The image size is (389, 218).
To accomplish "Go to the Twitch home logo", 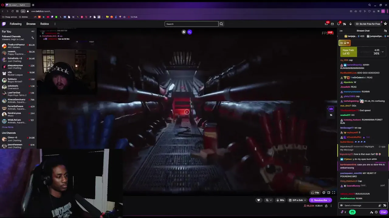I will click(x=4, y=24).
